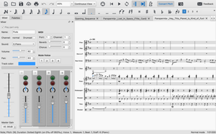Adjust the Volume slider
216x134 pixels.
click(19, 51)
